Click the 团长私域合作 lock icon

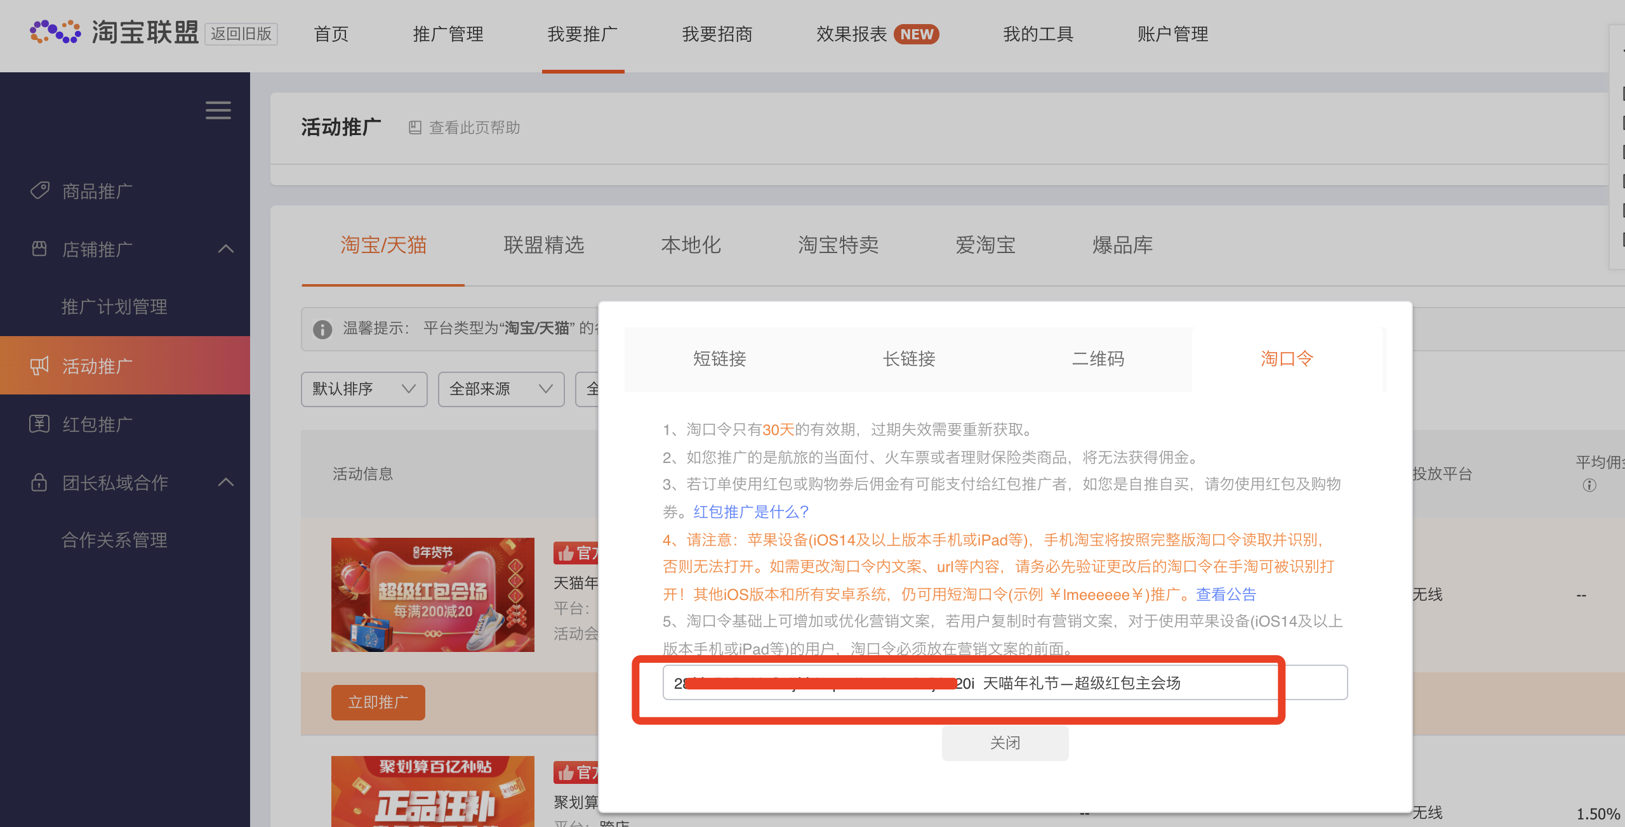pyautogui.click(x=39, y=482)
